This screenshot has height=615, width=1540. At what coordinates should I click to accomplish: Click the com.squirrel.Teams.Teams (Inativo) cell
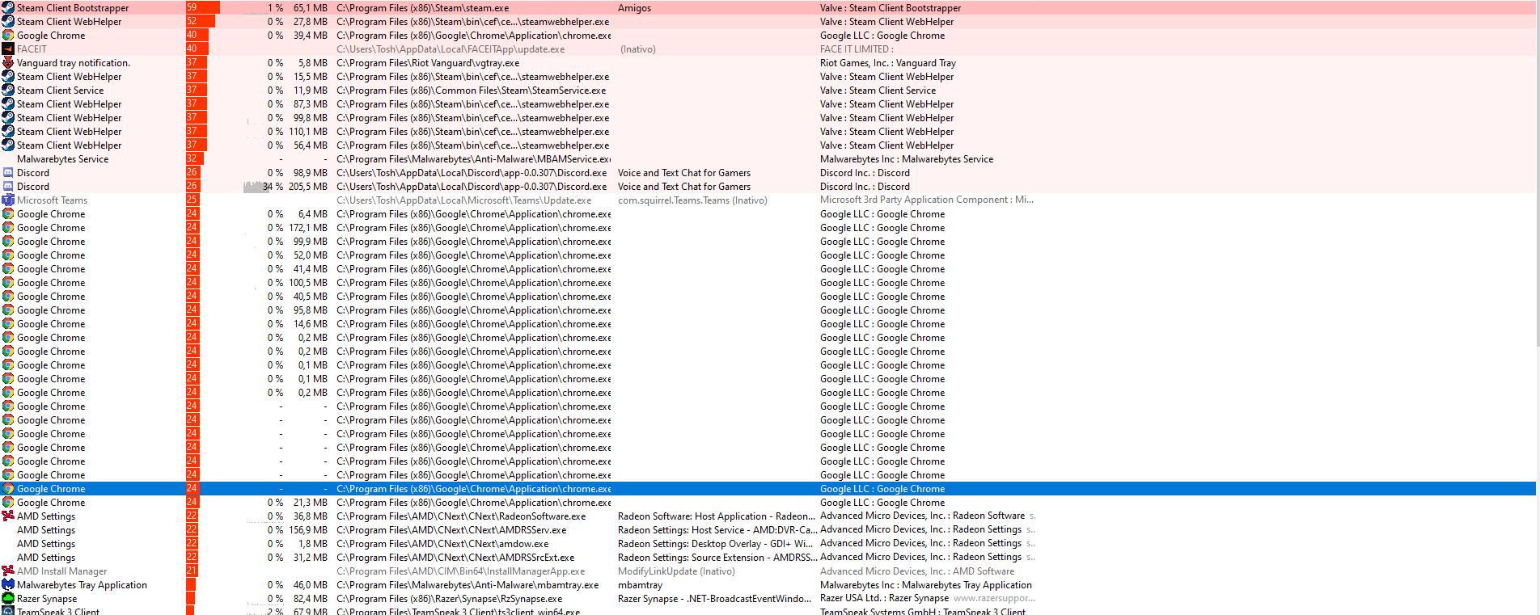(x=692, y=200)
